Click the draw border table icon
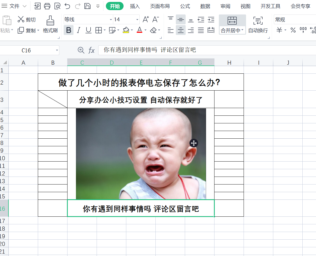 (x=112, y=30)
